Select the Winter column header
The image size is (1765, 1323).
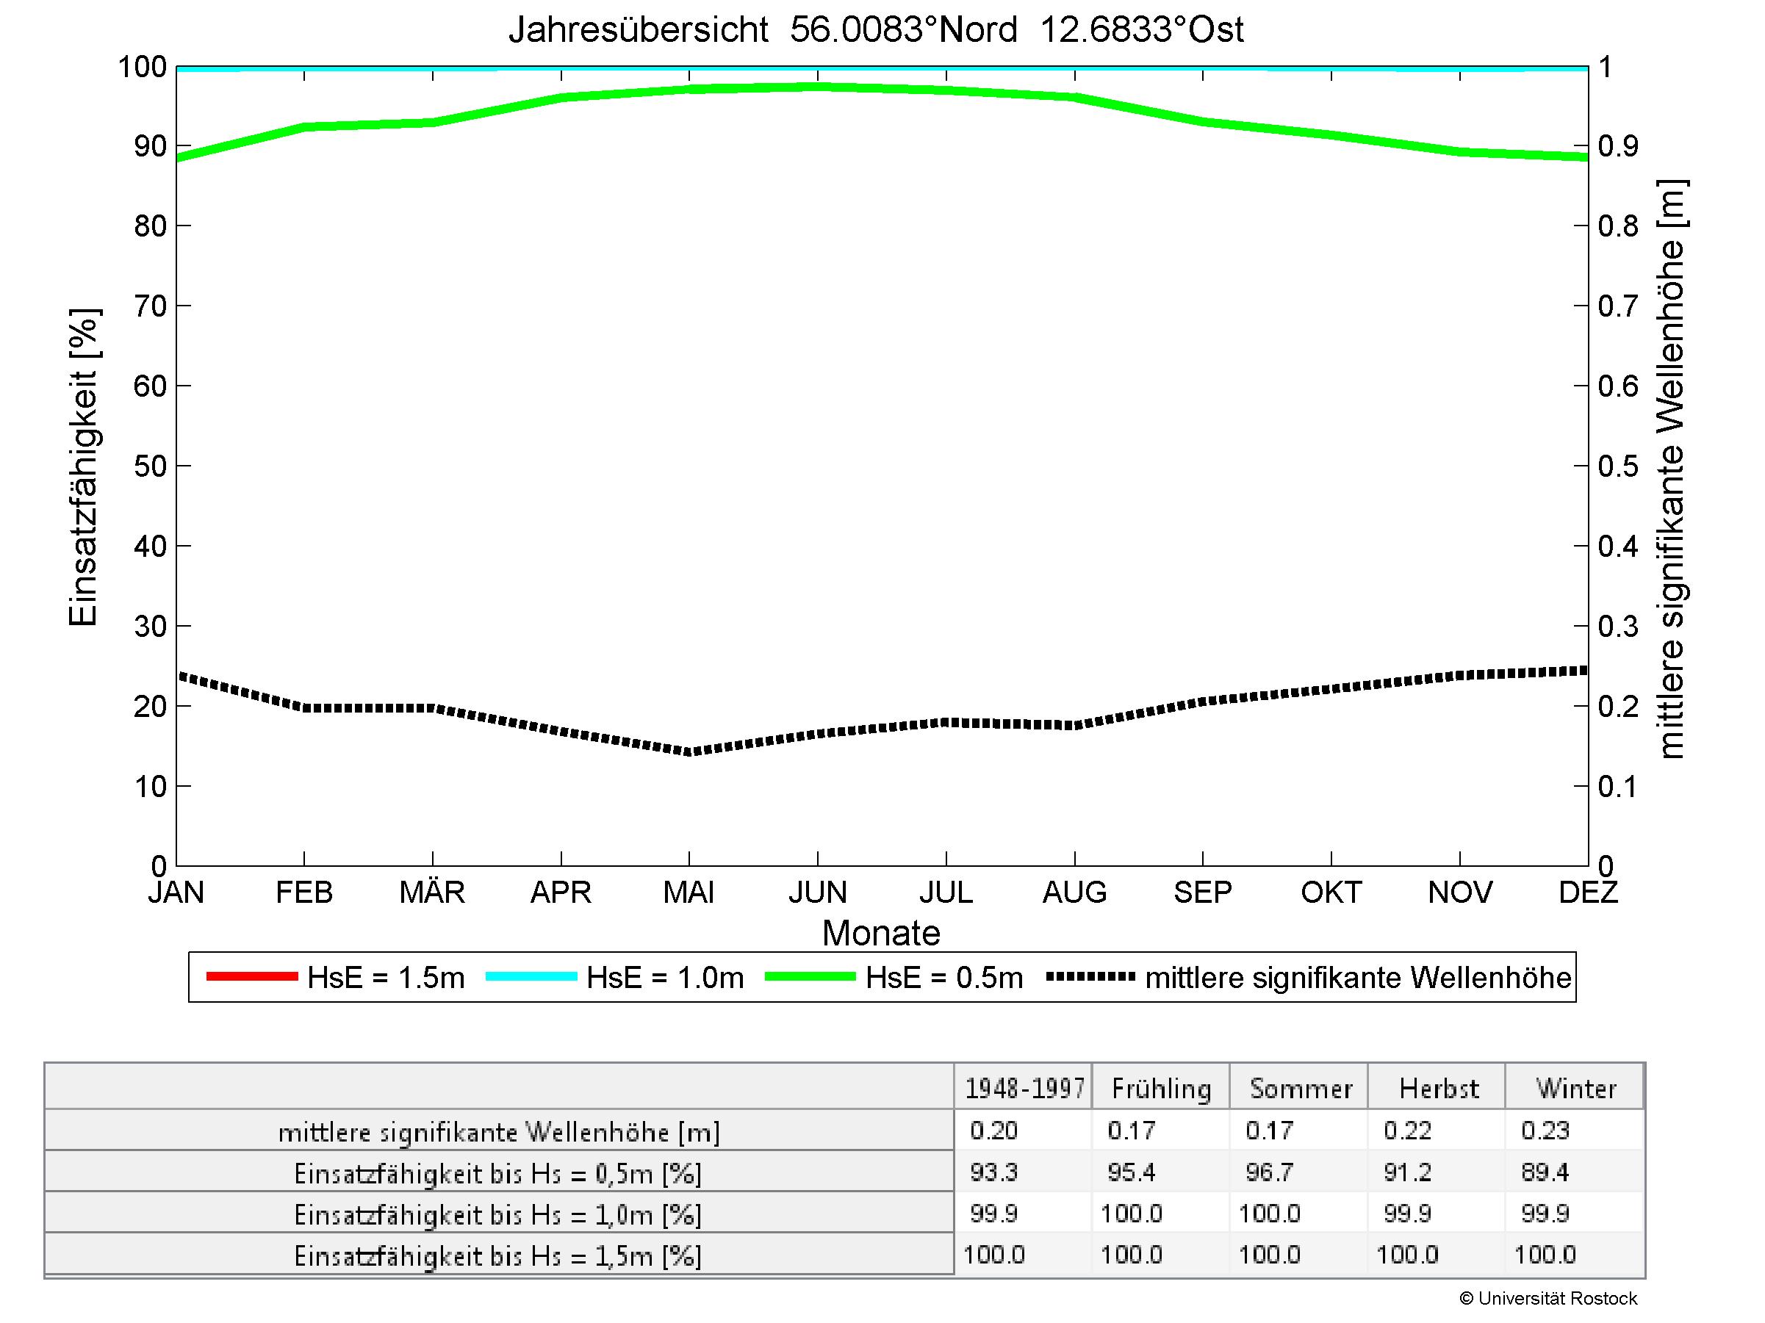[x=1576, y=1089]
